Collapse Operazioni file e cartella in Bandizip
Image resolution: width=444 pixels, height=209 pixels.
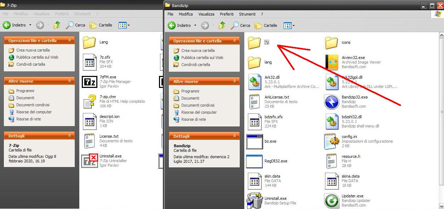[x=234, y=41]
